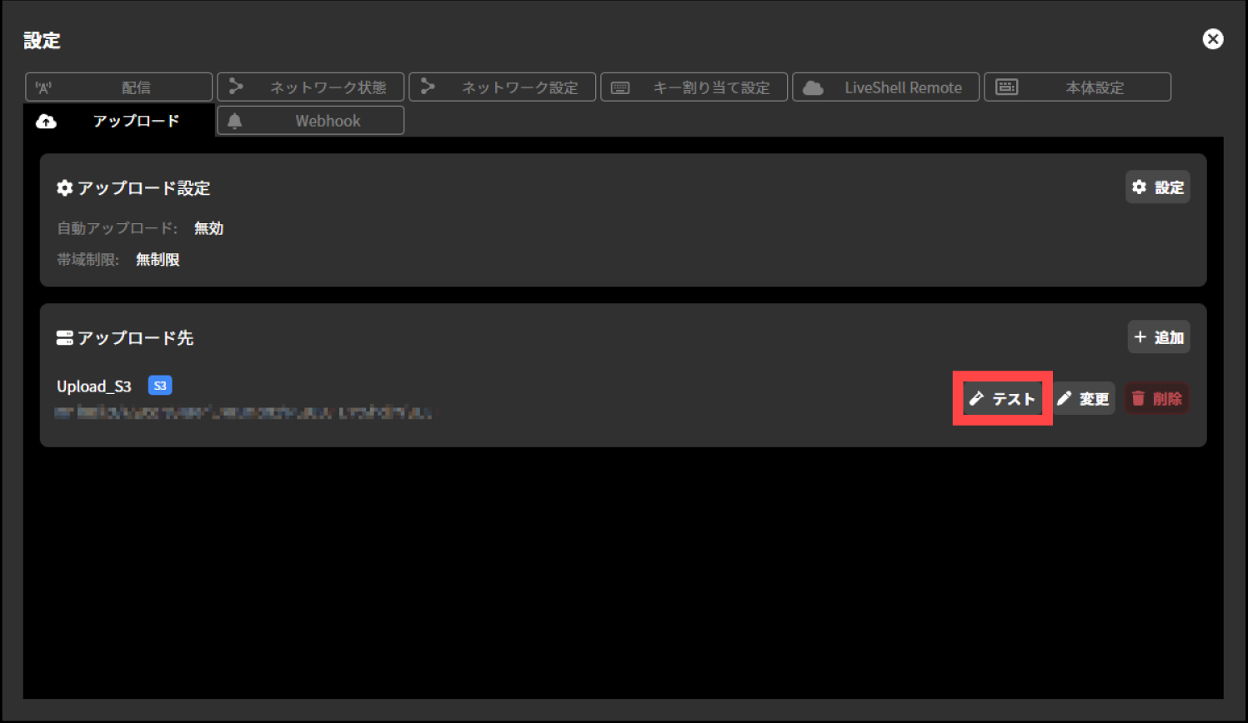This screenshot has height=723, width=1248.
Task: Click the テスト button for Upload_S3
Action: tap(1002, 399)
